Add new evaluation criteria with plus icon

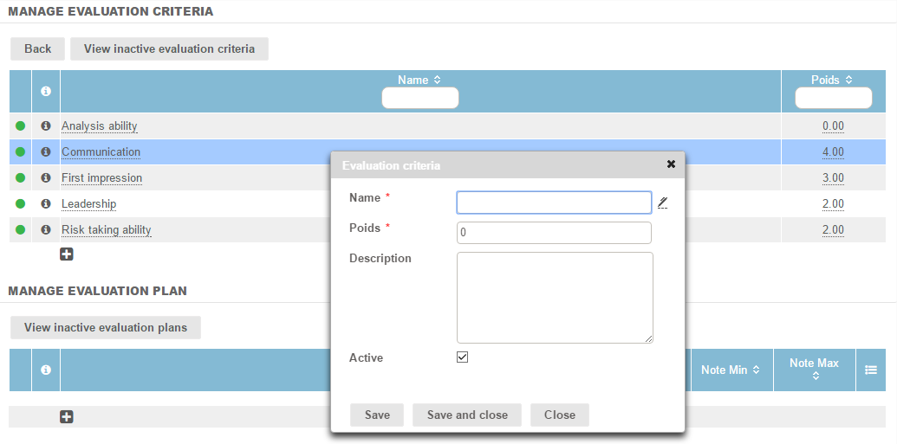click(67, 254)
